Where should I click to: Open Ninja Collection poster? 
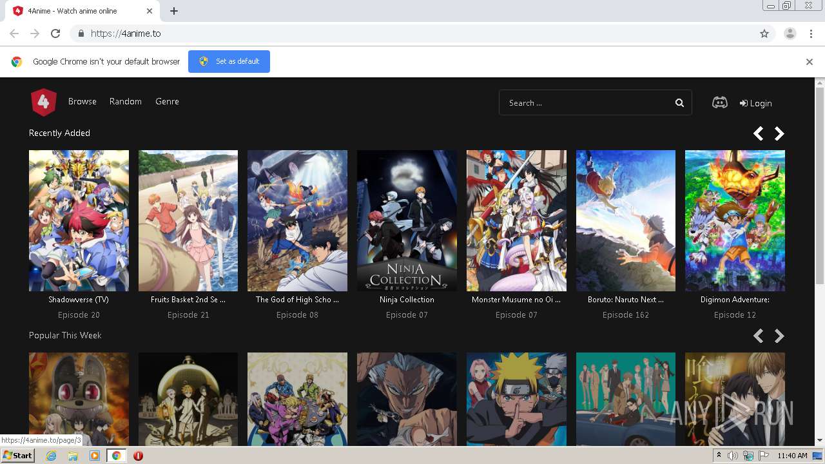coord(407,220)
